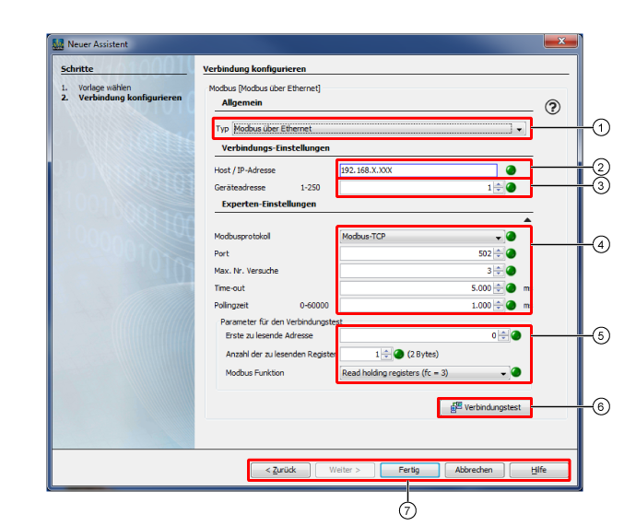Screen dimensions: 636x526
Task: Click the Abbrechen button
Action: 474,470
